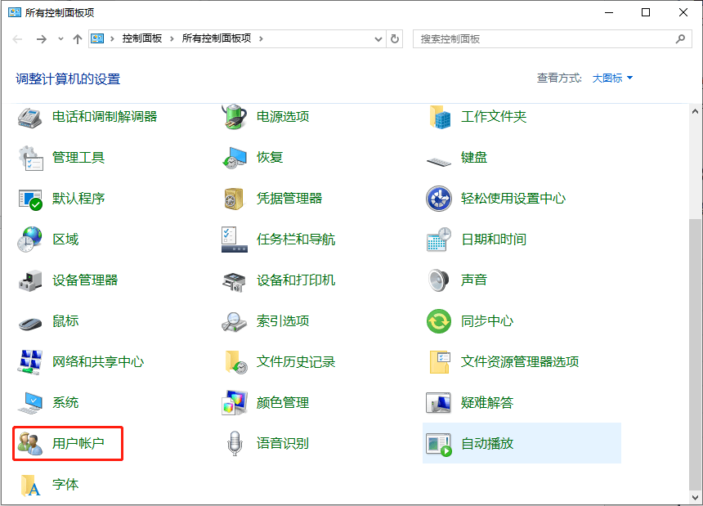Open the 大图标 view mode dropdown

pyautogui.click(x=611, y=78)
